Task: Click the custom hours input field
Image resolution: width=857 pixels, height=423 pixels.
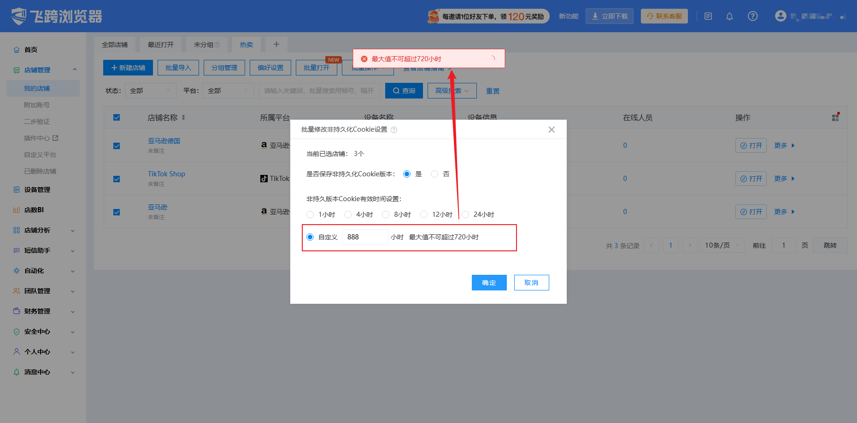Action: point(365,237)
